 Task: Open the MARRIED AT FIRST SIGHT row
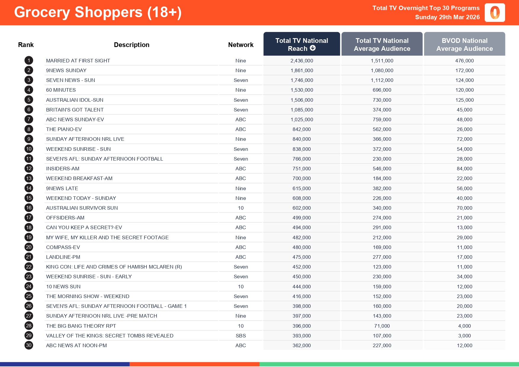coord(78,61)
